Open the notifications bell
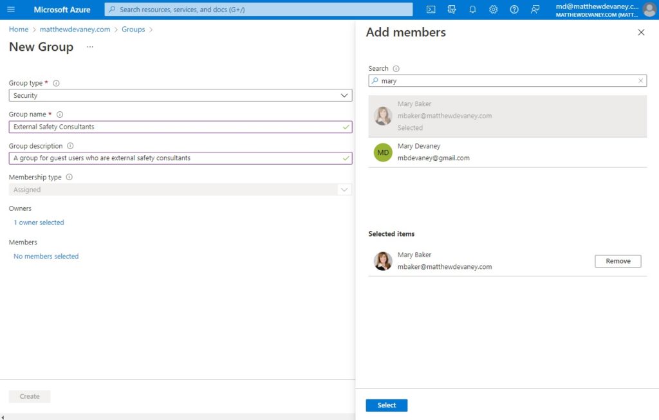This screenshot has width=659, height=420. (x=472, y=9)
